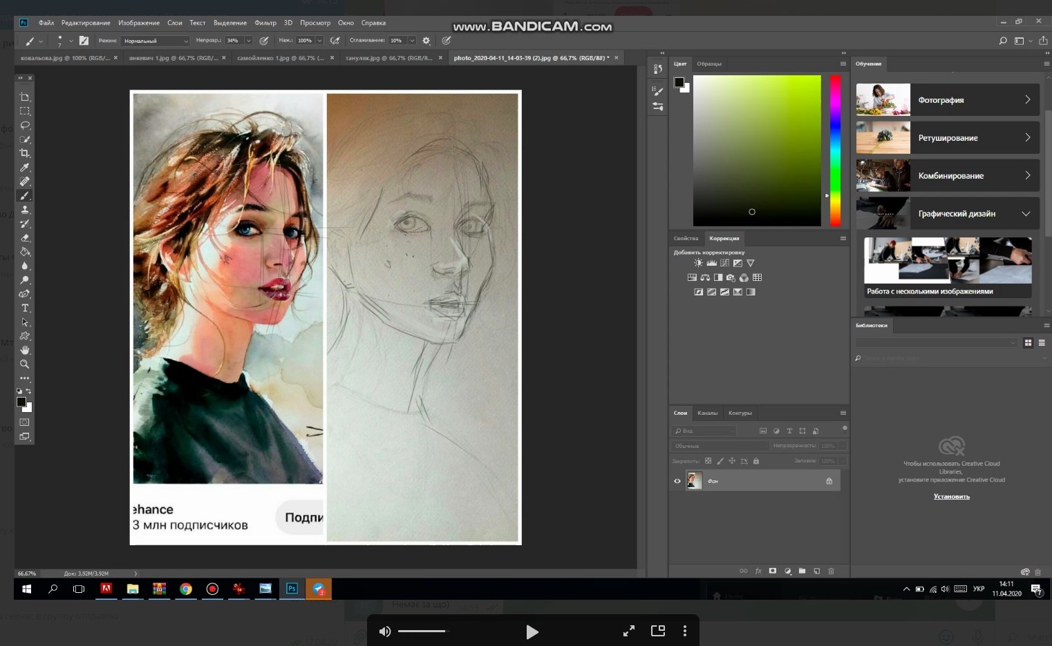Open the flow 100% dropdown arrow
The height and width of the screenshot is (646, 1052).
click(x=319, y=41)
